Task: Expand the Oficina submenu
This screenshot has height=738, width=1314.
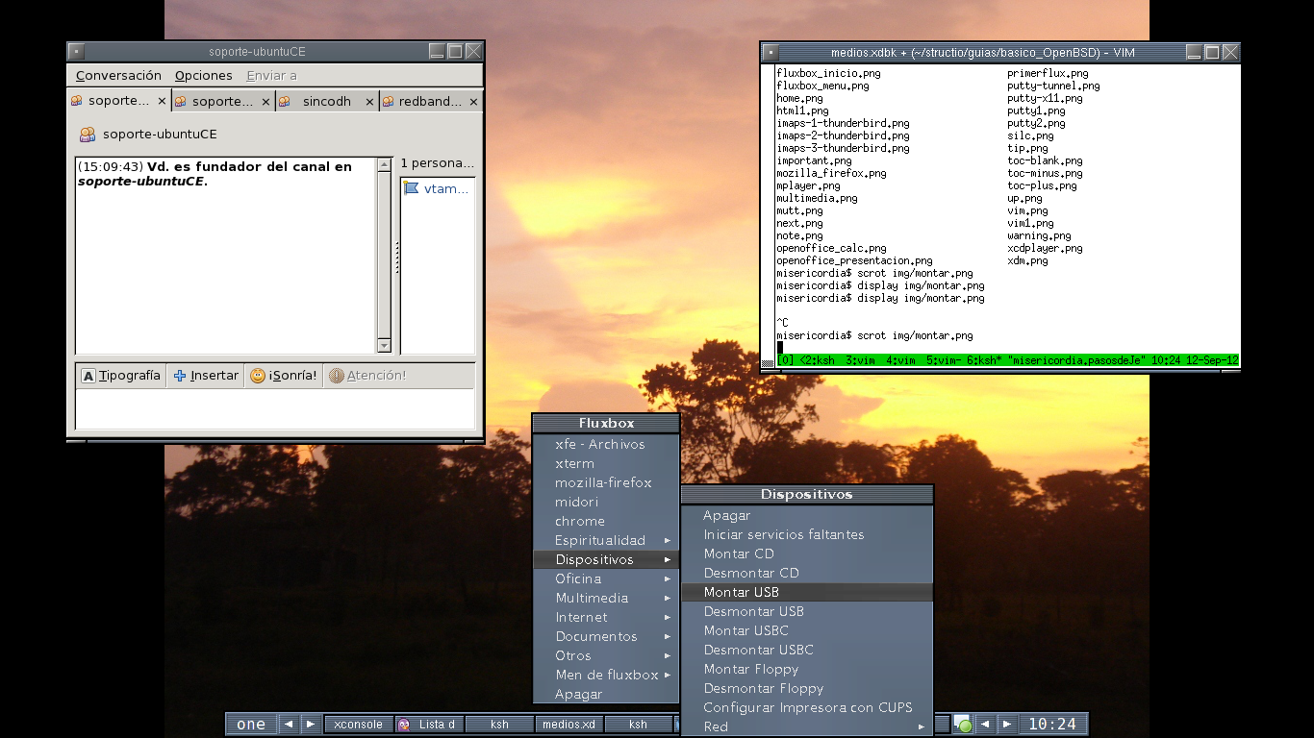Action: coord(606,578)
